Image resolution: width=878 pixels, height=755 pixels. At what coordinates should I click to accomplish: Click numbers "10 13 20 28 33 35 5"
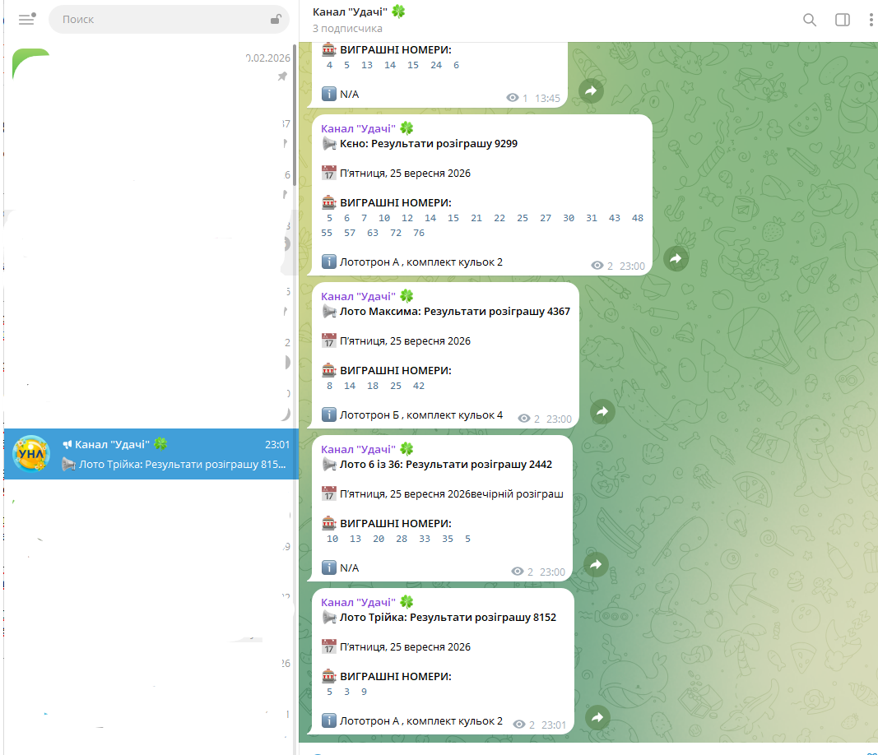pyautogui.click(x=399, y=539)
